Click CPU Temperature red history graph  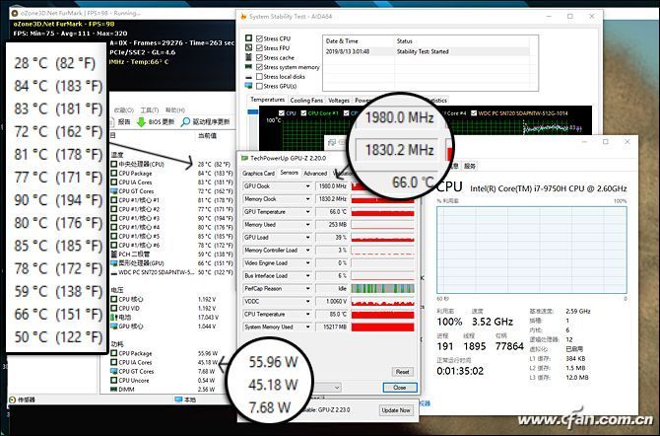(x=382, y=314)
